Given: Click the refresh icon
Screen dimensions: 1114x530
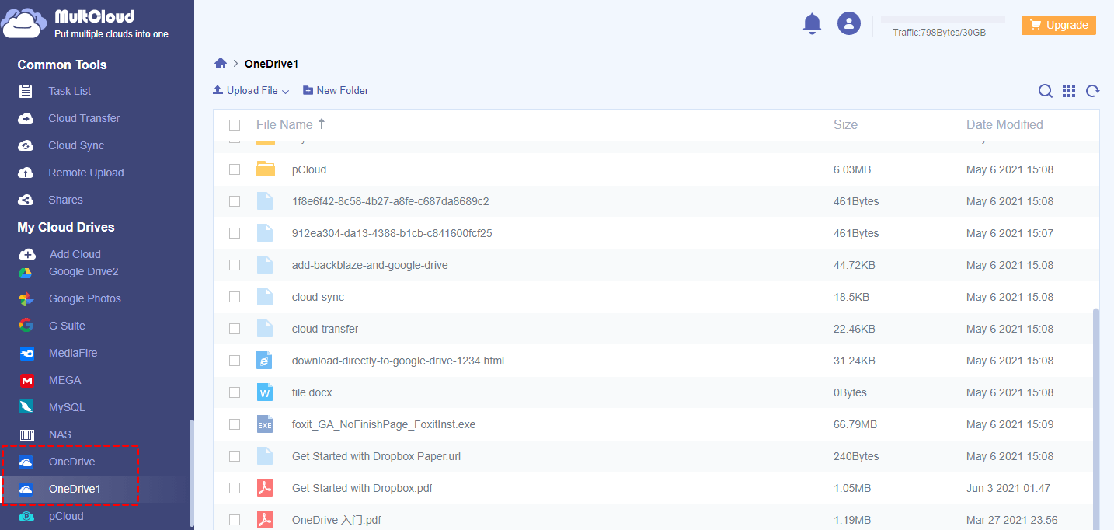Looking at the screenshot, I should 1092,91.
